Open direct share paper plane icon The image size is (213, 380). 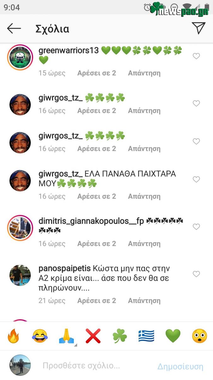pos(198,28)
